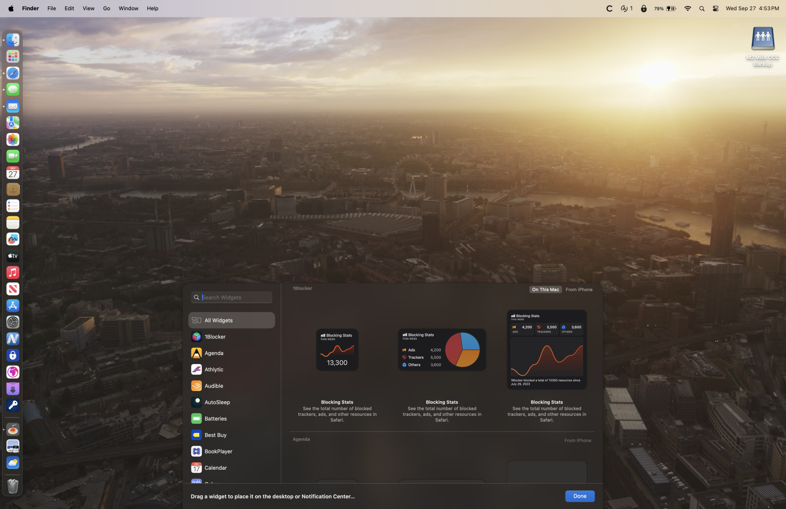The width and height of the screenshot is (786, 509).
Task: Switch to On This Mac widgets
Action: click(x=545, y=290)
